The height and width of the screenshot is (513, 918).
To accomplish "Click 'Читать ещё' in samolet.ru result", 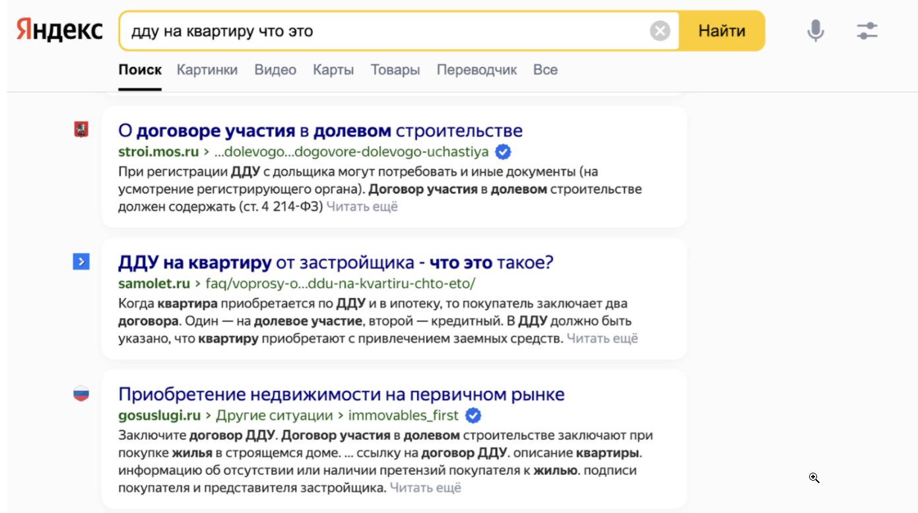I will click(x=603, y=339).
